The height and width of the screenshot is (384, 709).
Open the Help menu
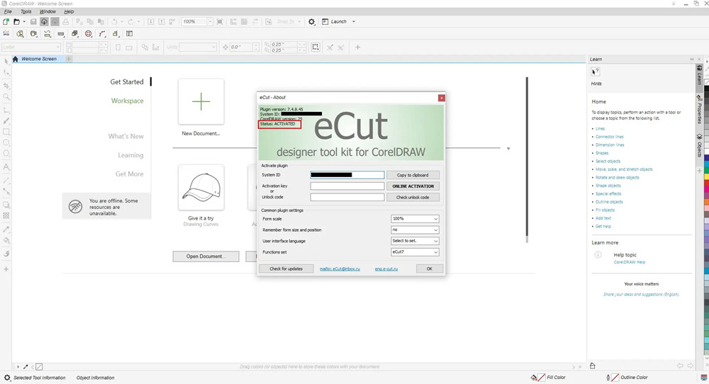pos(69,12)
